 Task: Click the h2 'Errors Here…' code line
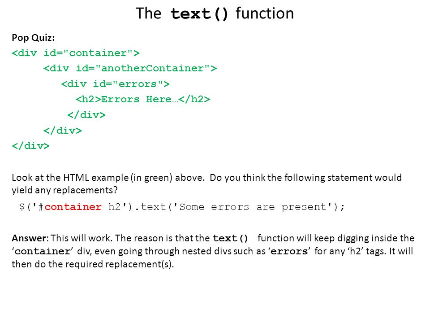click(x=143, y=99)
